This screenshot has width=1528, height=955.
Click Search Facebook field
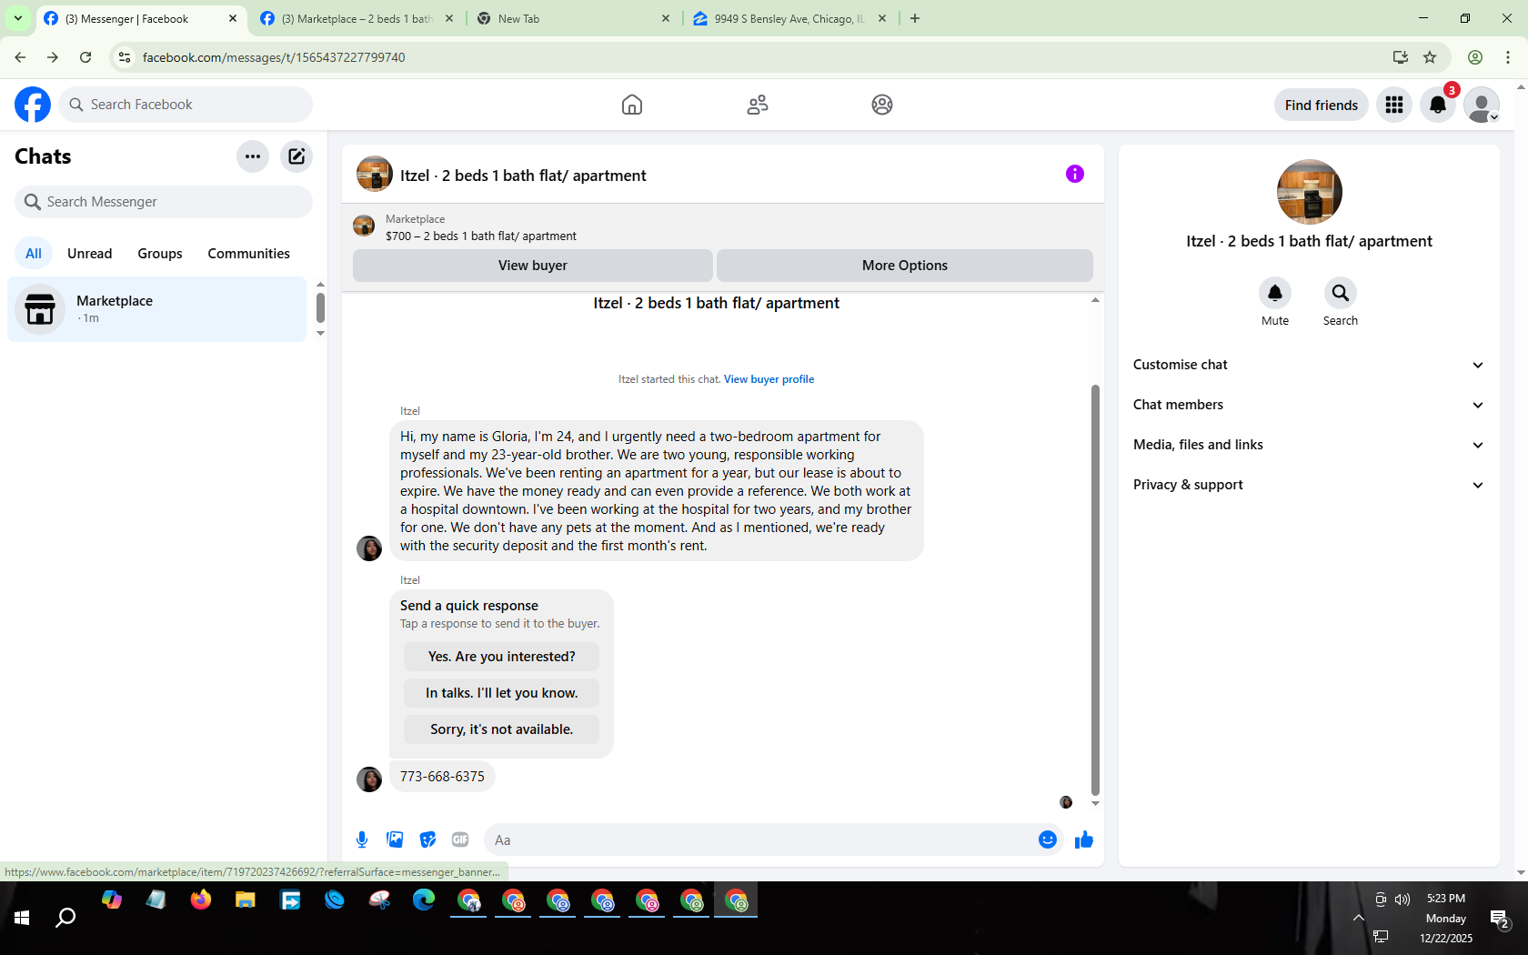click(186, 105)
